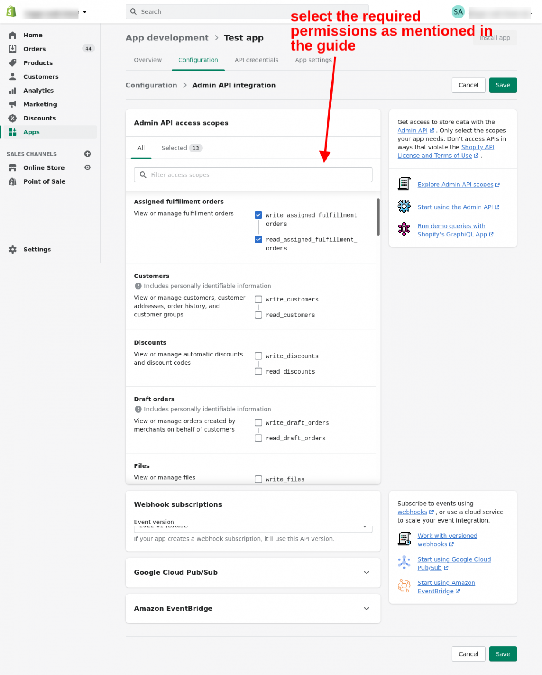View the Online Store via eye icon
This screenshot has width=542, height=675.
[x=87, y=167]
